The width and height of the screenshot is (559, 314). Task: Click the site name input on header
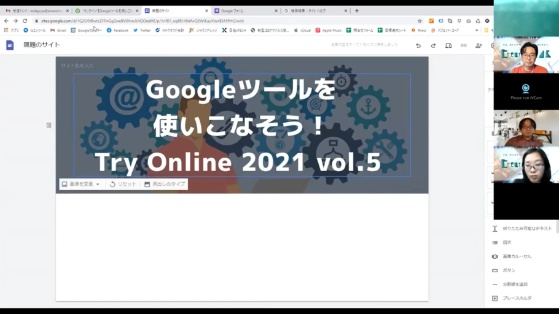[77, 66]
